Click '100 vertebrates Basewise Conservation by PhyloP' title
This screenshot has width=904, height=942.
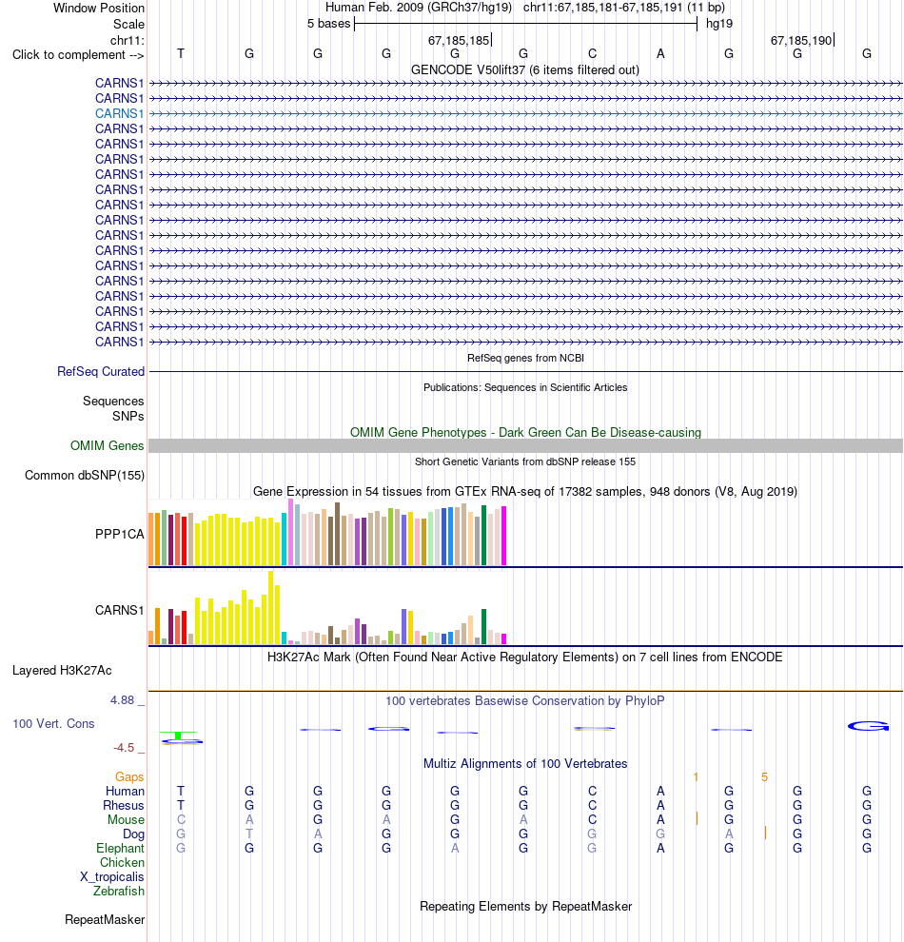click(525, 700)
